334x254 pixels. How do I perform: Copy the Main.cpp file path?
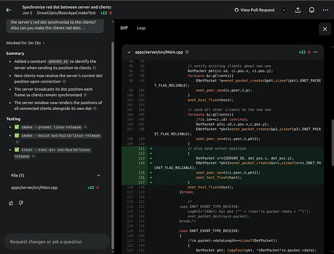pyautogui.click(x=187, y=52)
